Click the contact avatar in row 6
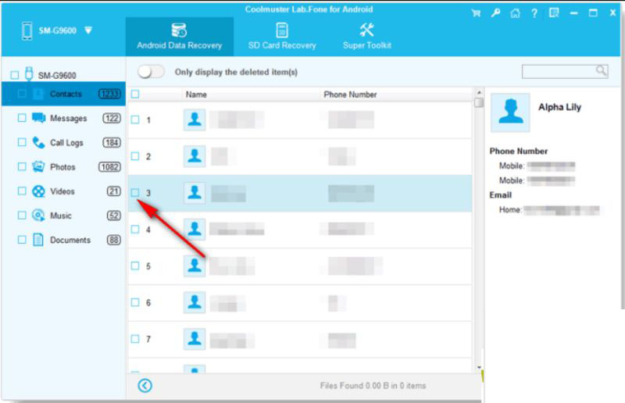Viewport: 625px width, 403px height. [195, 302]
